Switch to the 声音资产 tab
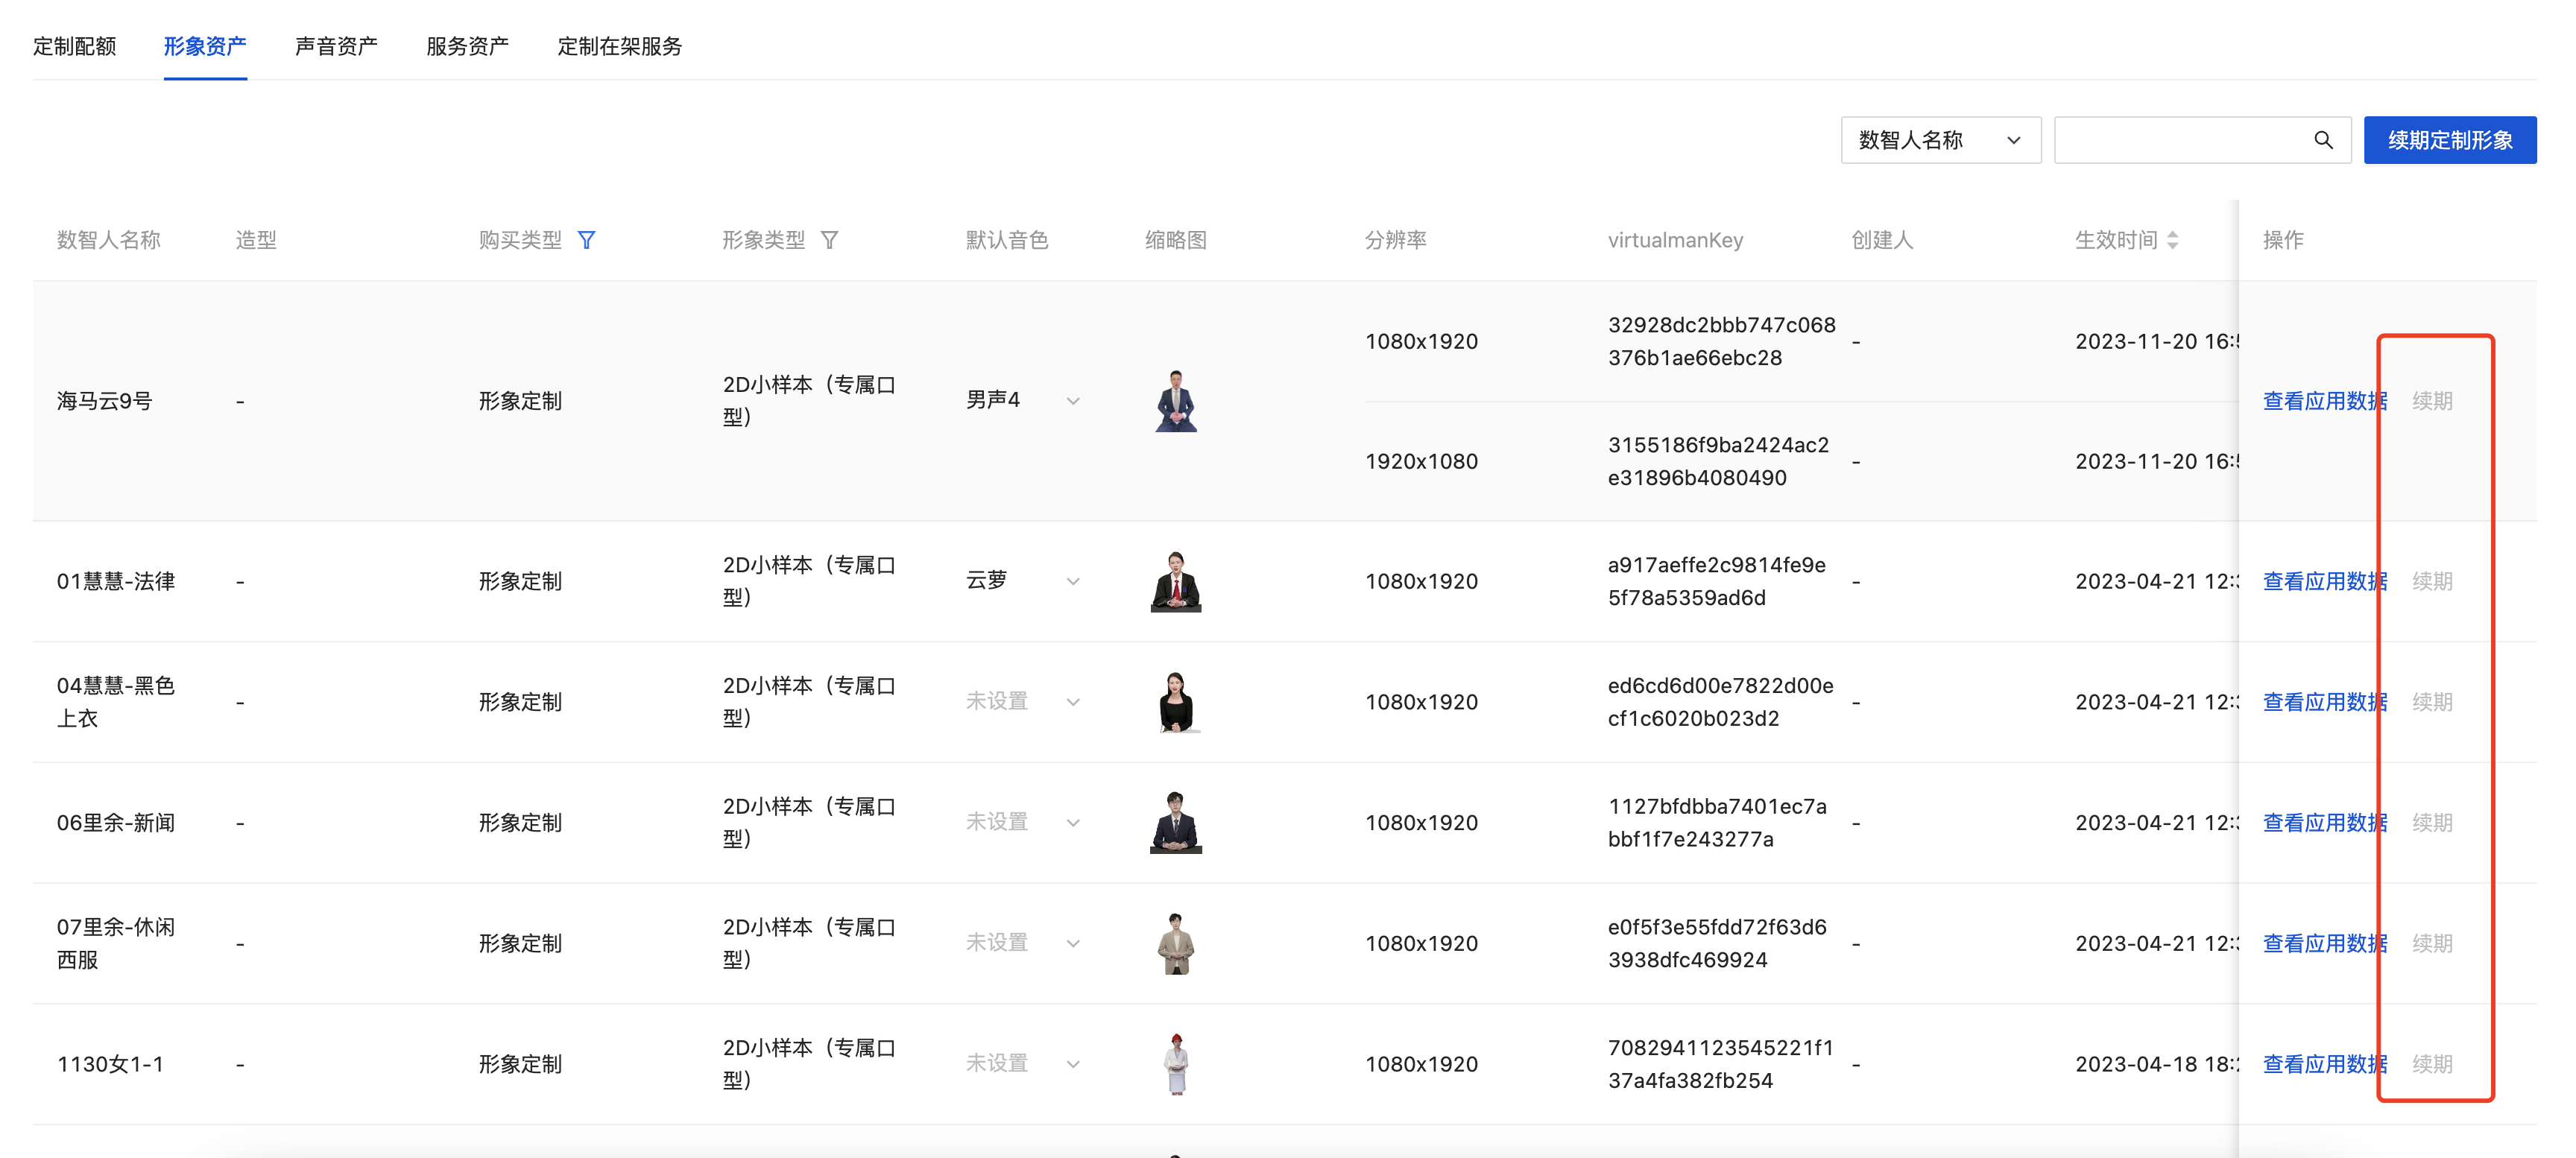2576x1158 pixels. point(336,46)
